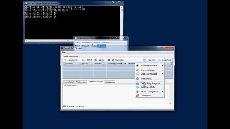Expand the Monitor Keyboard submenu arrow

pos(162,65)
